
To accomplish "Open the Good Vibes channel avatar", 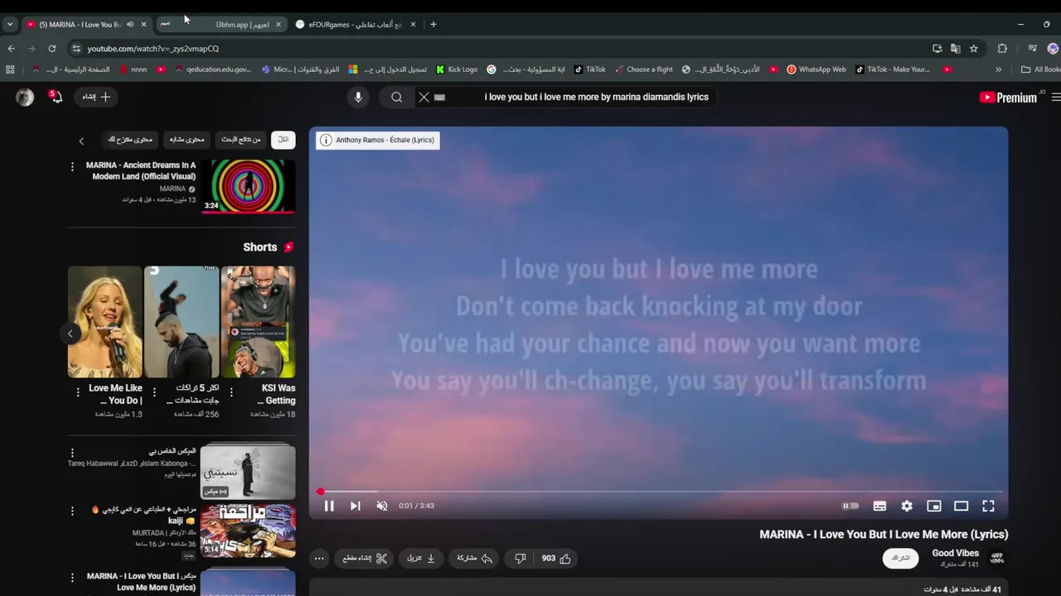I will pos(997,559).
